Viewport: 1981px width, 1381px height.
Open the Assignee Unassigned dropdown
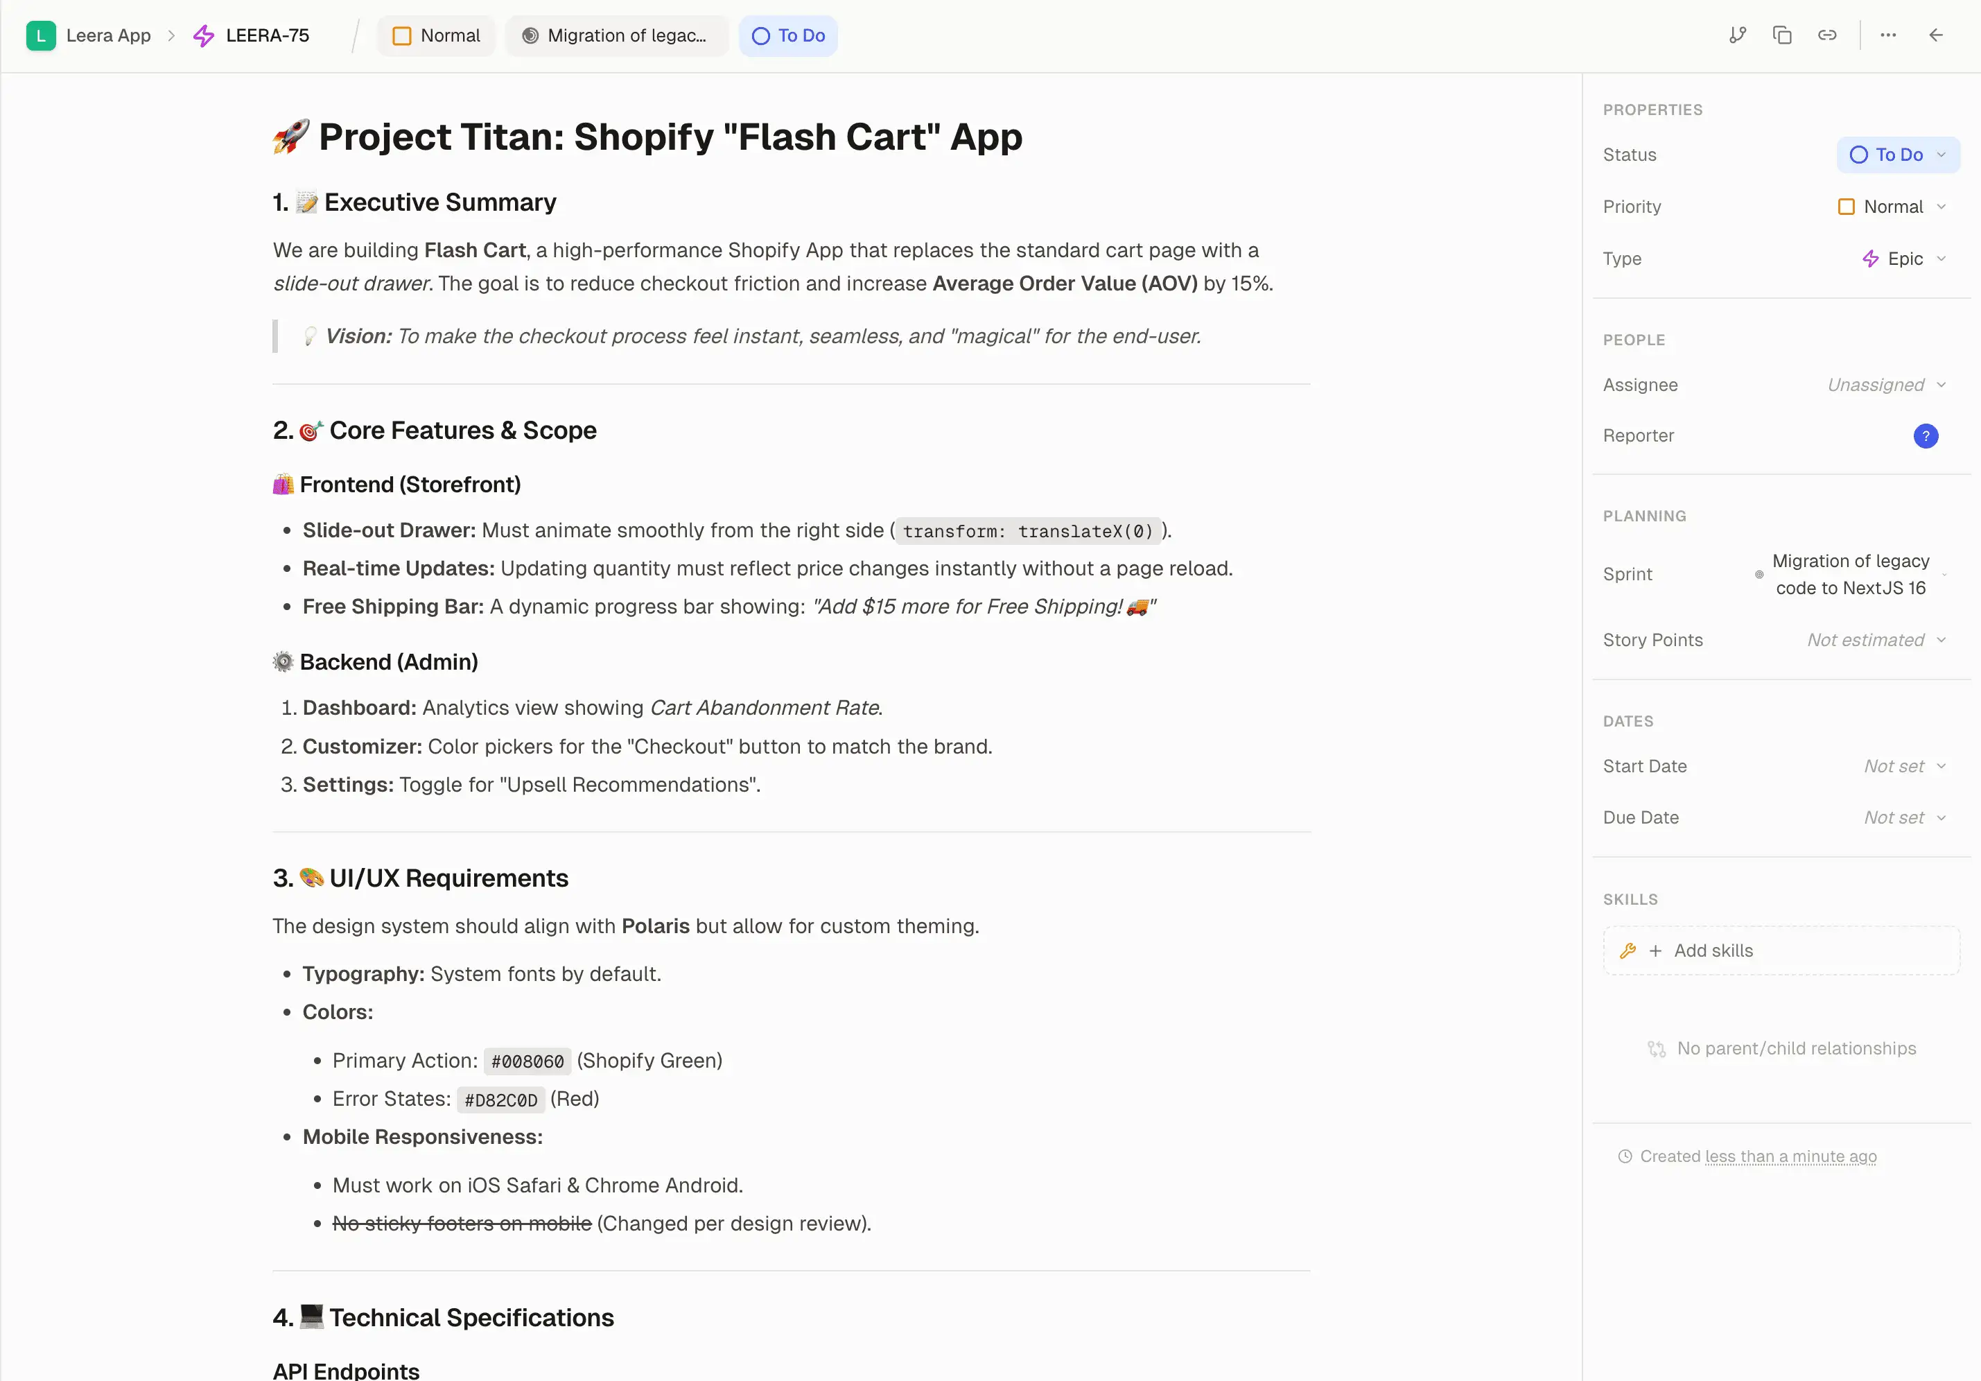tap(1885, 385)
